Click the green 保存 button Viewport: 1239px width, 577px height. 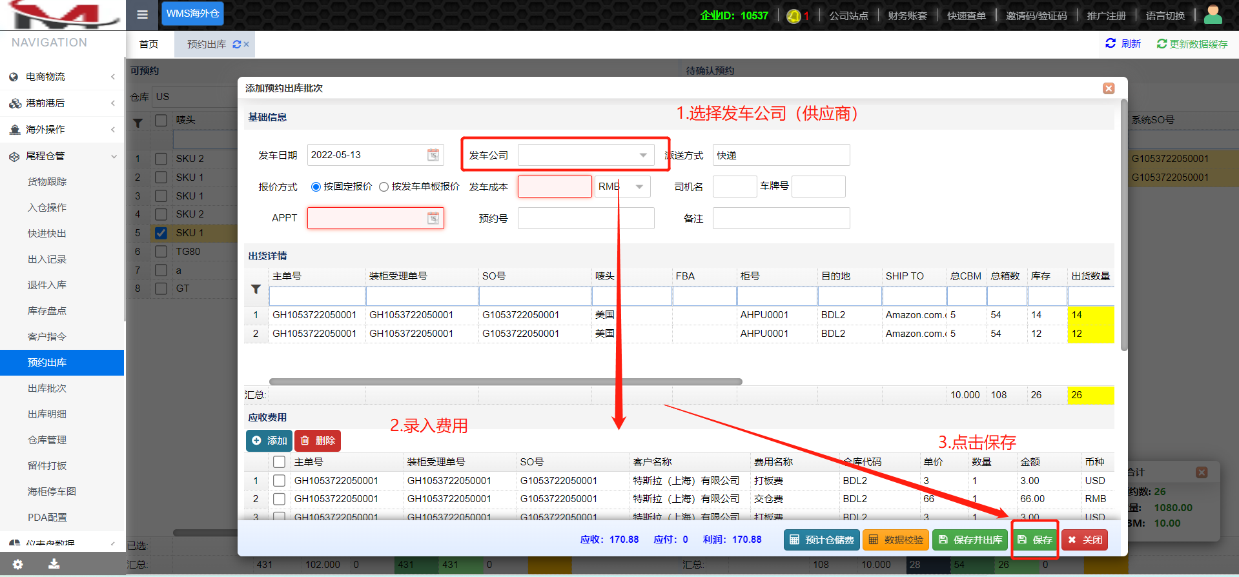tap(1035, 540)
